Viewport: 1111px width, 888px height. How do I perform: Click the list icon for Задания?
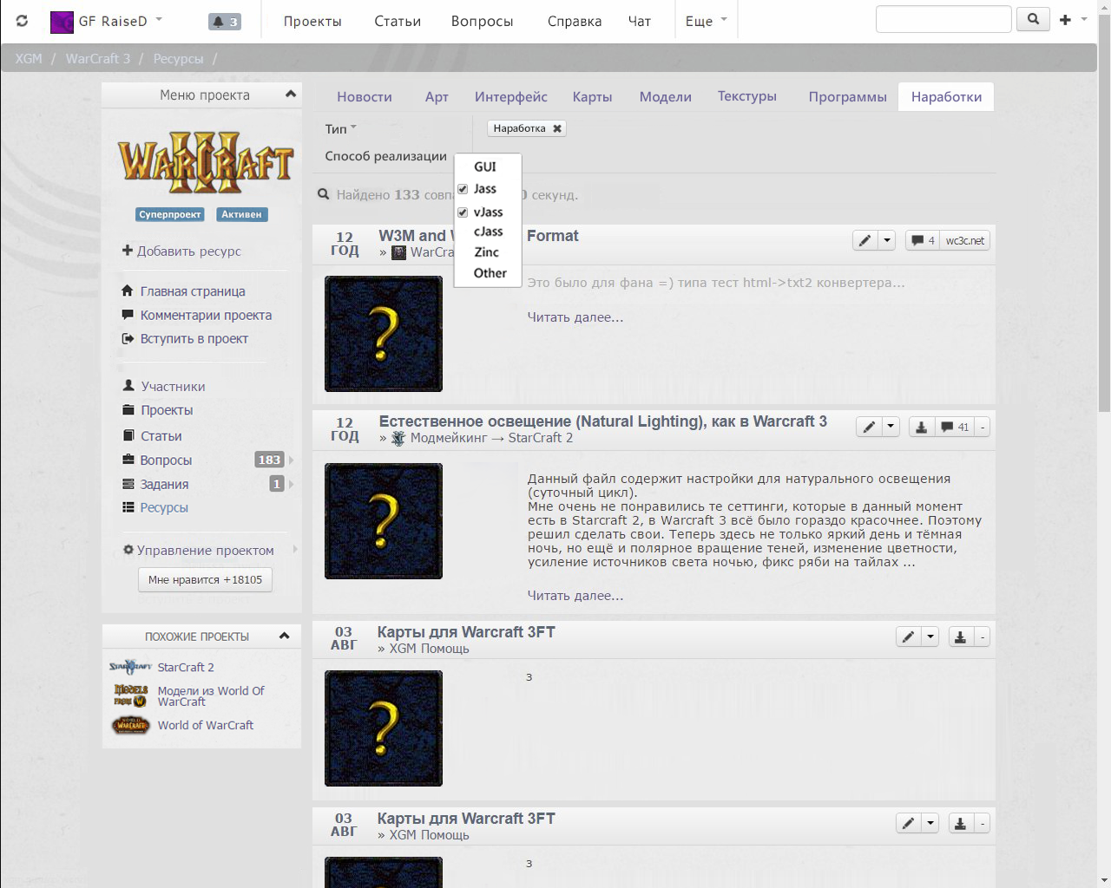pos(128,484)
